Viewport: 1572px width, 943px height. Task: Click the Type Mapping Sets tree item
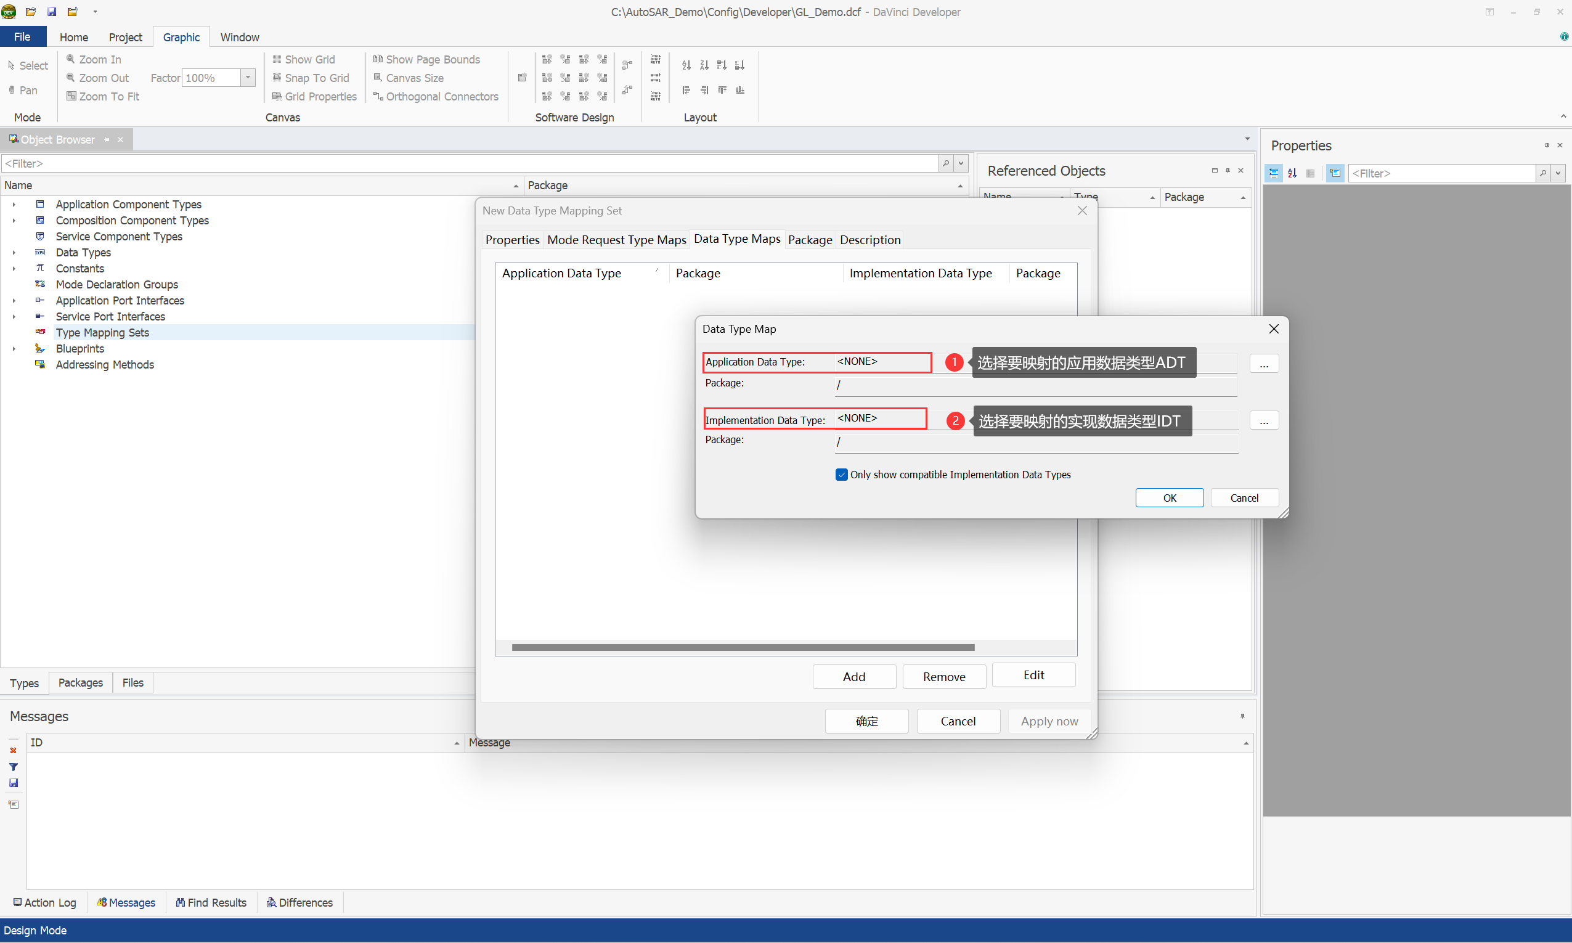pyautogui.click(x=102, y=332)
